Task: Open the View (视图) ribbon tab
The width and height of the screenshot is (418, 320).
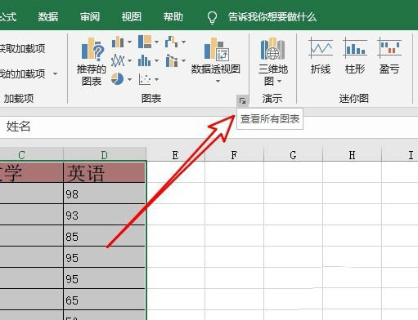Action: [132, 17]
